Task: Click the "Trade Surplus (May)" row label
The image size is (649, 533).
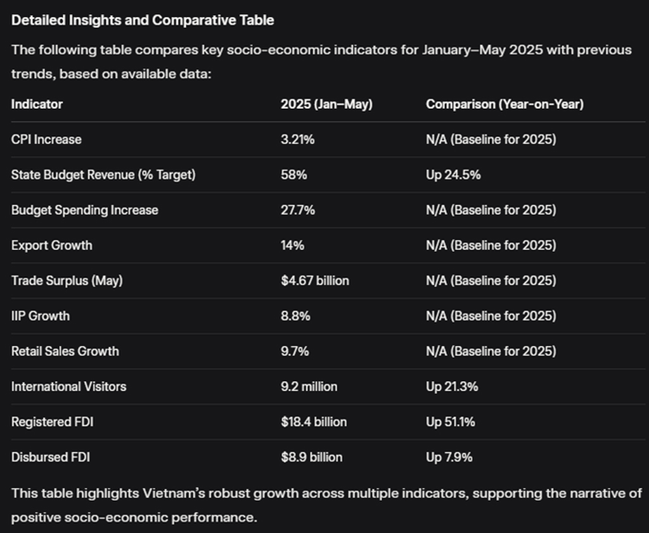Action: click(x=67, y=280)
